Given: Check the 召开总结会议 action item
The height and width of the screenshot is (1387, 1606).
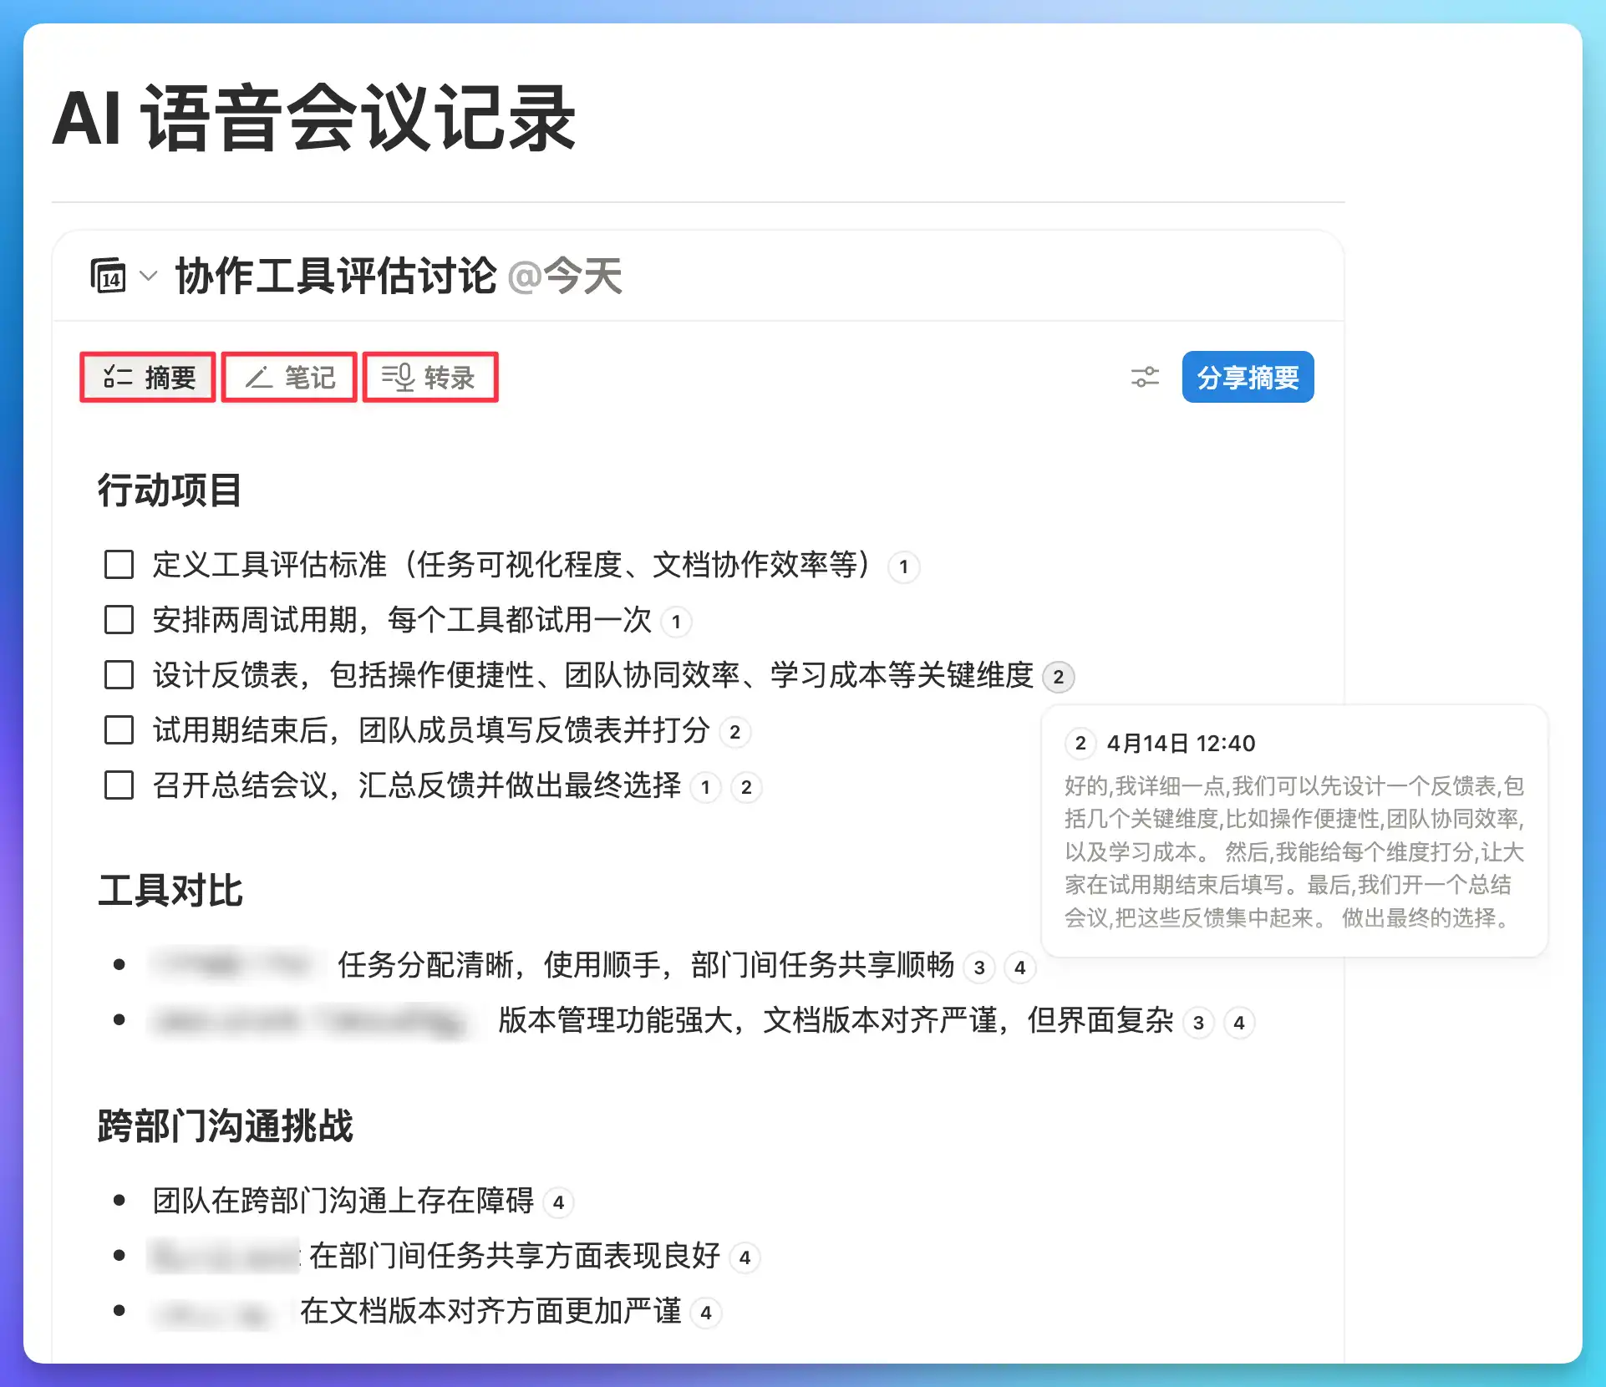Looking at the screenshot, I should (119, 785).
